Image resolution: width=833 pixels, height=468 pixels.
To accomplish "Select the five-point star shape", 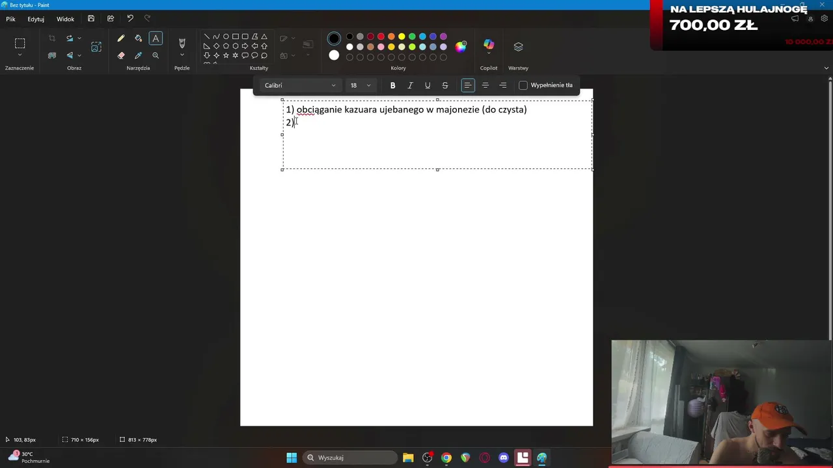I will click(x=226, y=56).
